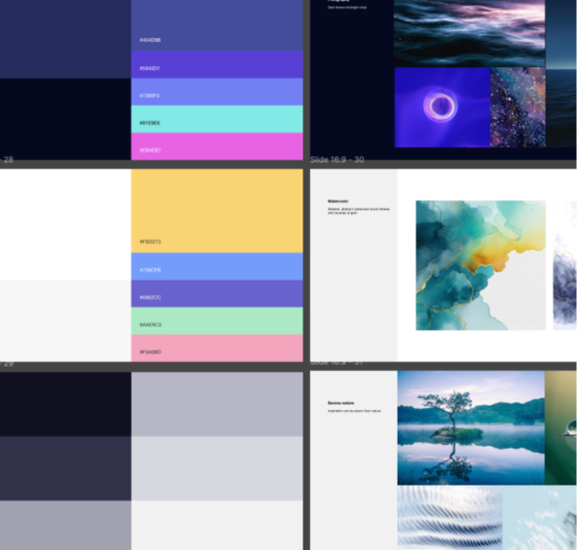
Task: Select the dark ocean waves photo
Action: 470,33
